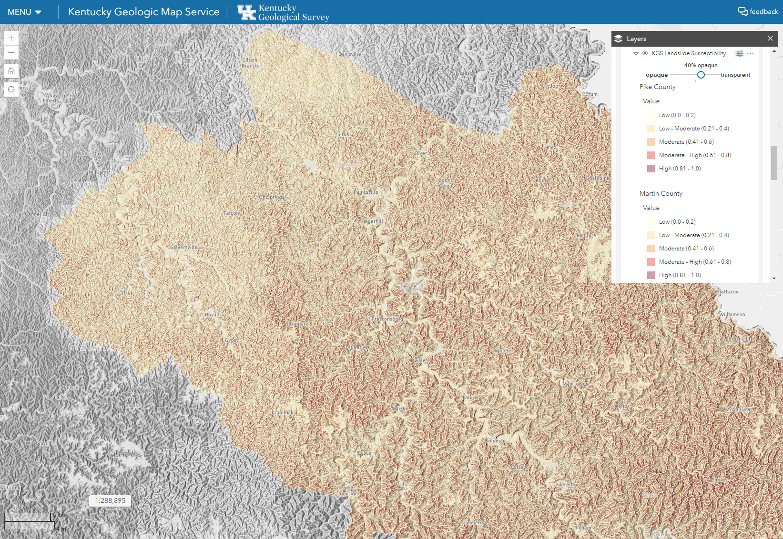
Task: Click Prestonsburg label on the map
Action: [x=387, y=319]
